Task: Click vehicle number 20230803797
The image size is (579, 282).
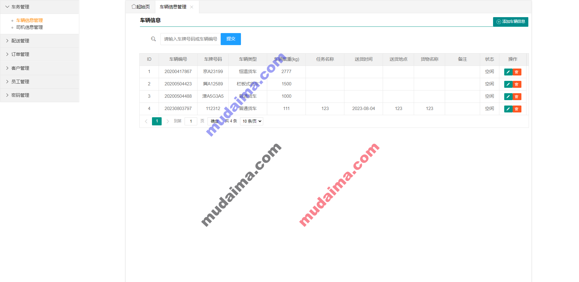Action: [x=178, y=109]
